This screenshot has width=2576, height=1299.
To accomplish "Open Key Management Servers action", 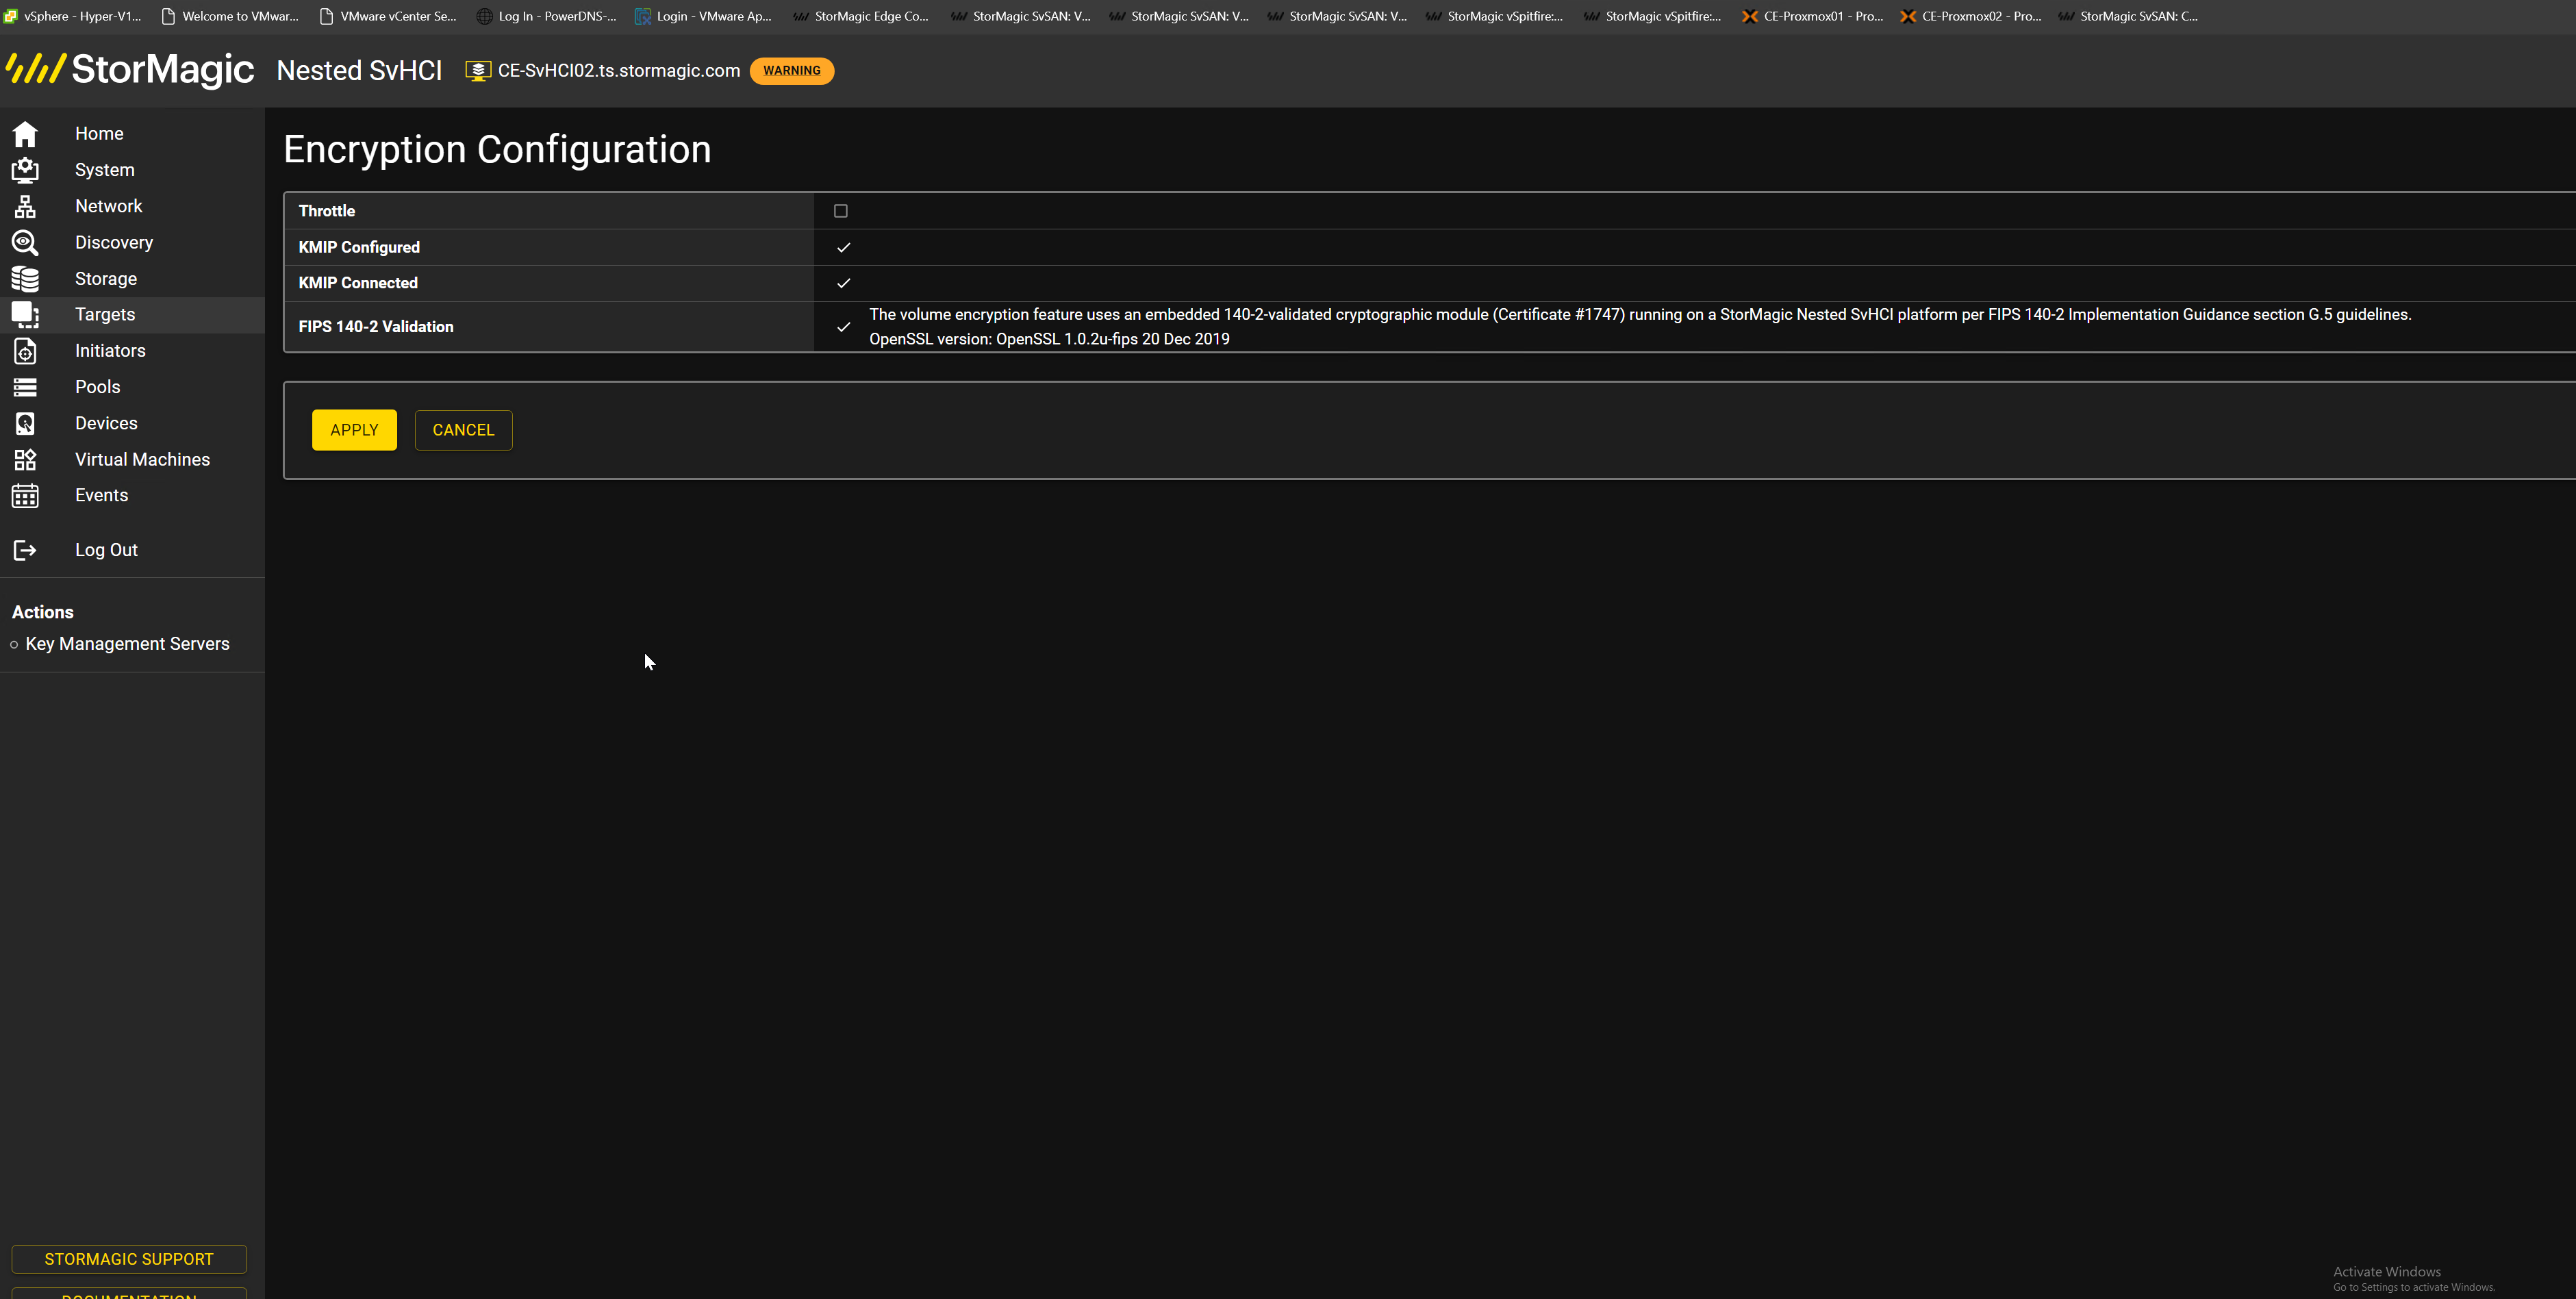I will tap(127, 644).
